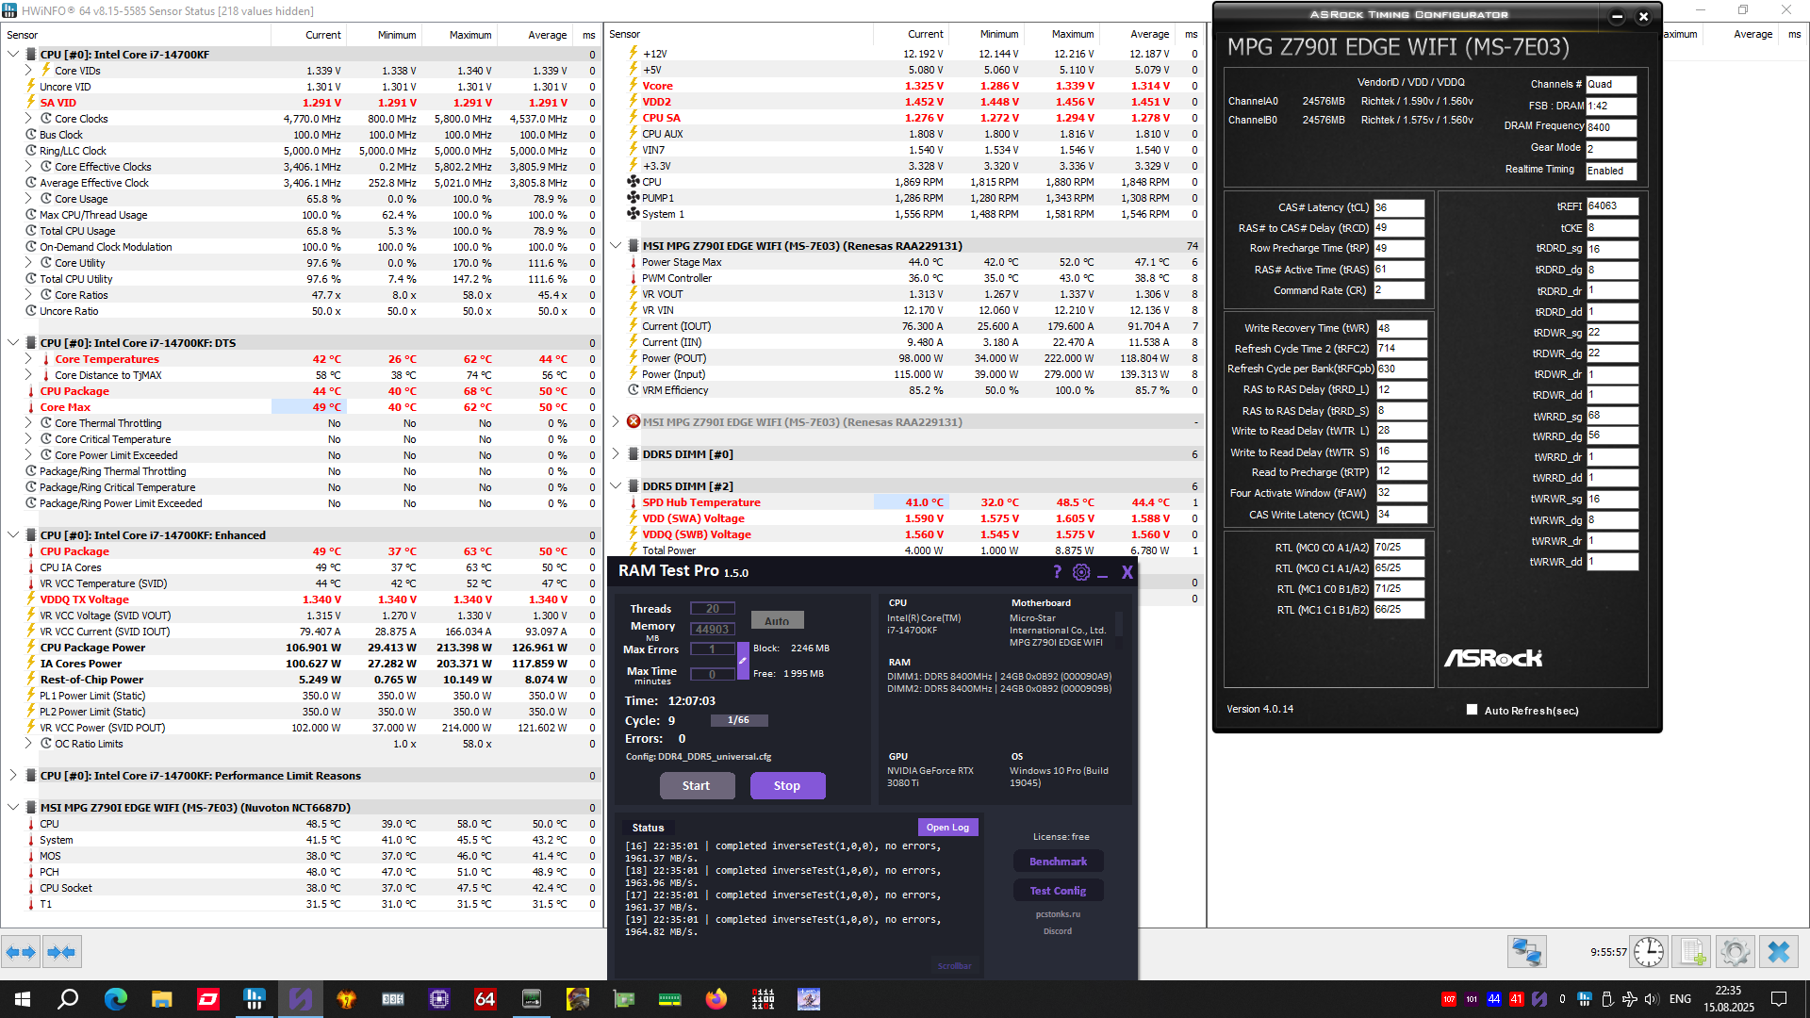Image resolution: width=1810 pixels, height=1018 pixels.
Task: Expand CPU Performance Limit Reasons group
Action: coord(13,776)
